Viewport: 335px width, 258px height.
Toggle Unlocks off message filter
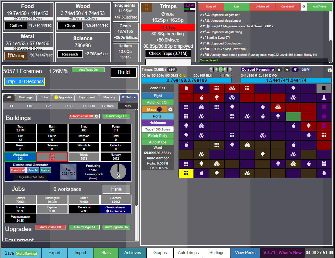[262, 6]
